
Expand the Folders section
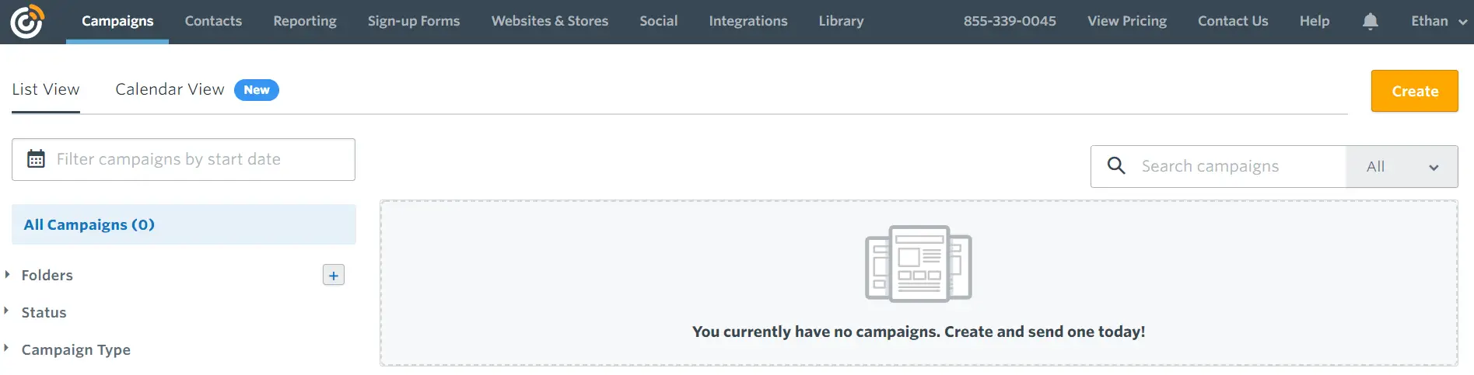click(47, 275)
